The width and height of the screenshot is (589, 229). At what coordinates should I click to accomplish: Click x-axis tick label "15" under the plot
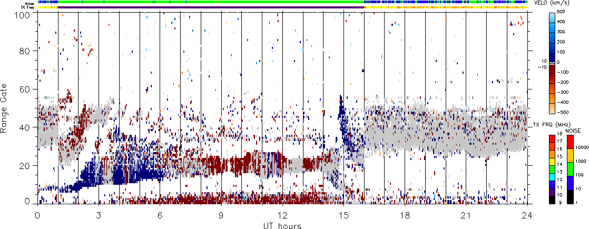point(343,216)
